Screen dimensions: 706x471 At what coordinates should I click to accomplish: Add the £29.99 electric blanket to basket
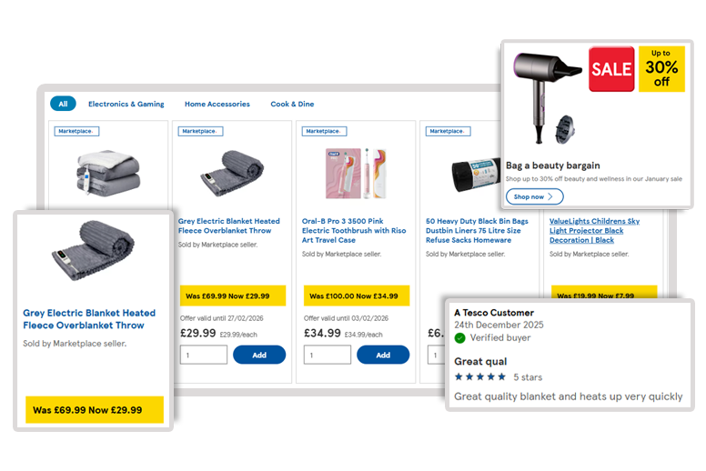click(x=259, y=355)
